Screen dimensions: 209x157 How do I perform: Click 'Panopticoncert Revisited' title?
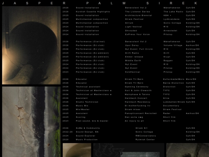(x=140, y=113)
